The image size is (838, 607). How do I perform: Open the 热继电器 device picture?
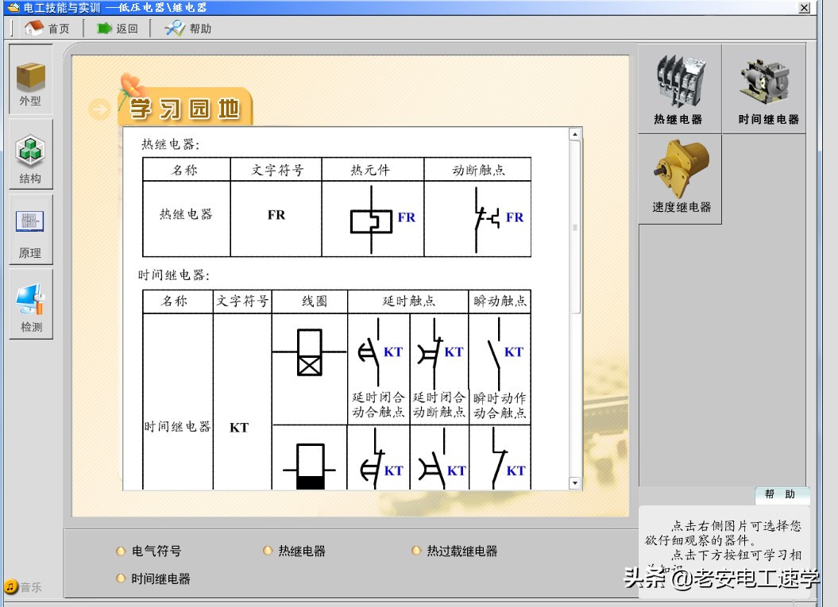(x=679, y=87)
